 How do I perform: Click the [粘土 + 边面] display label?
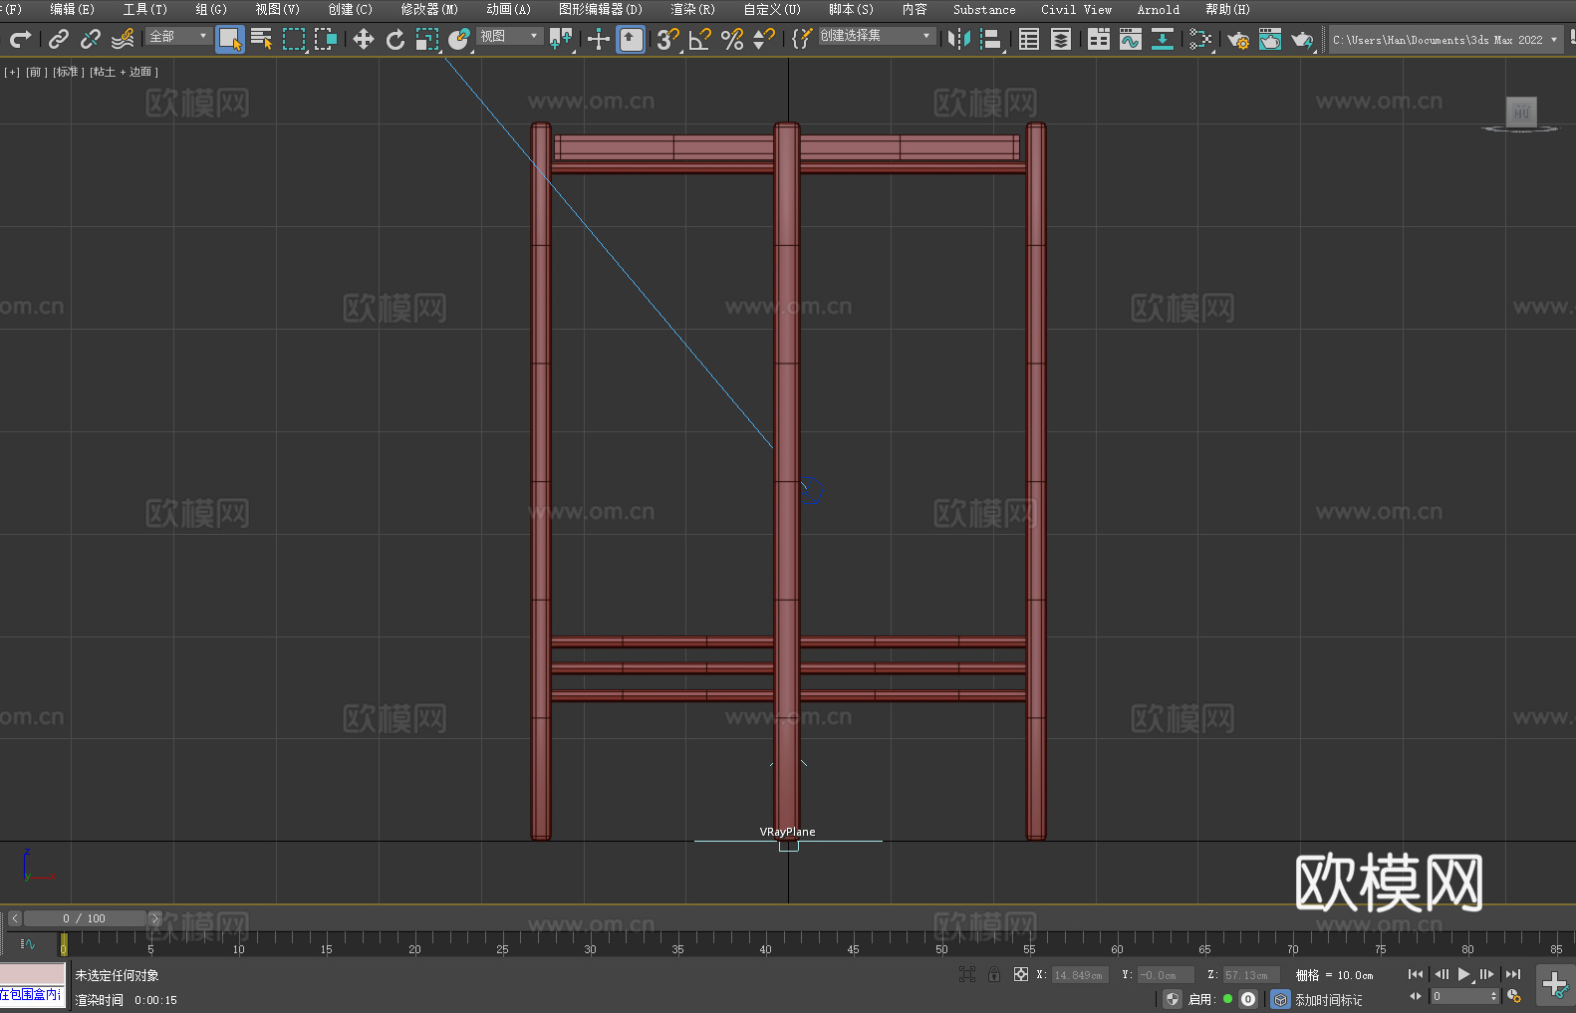pos(125,72)
